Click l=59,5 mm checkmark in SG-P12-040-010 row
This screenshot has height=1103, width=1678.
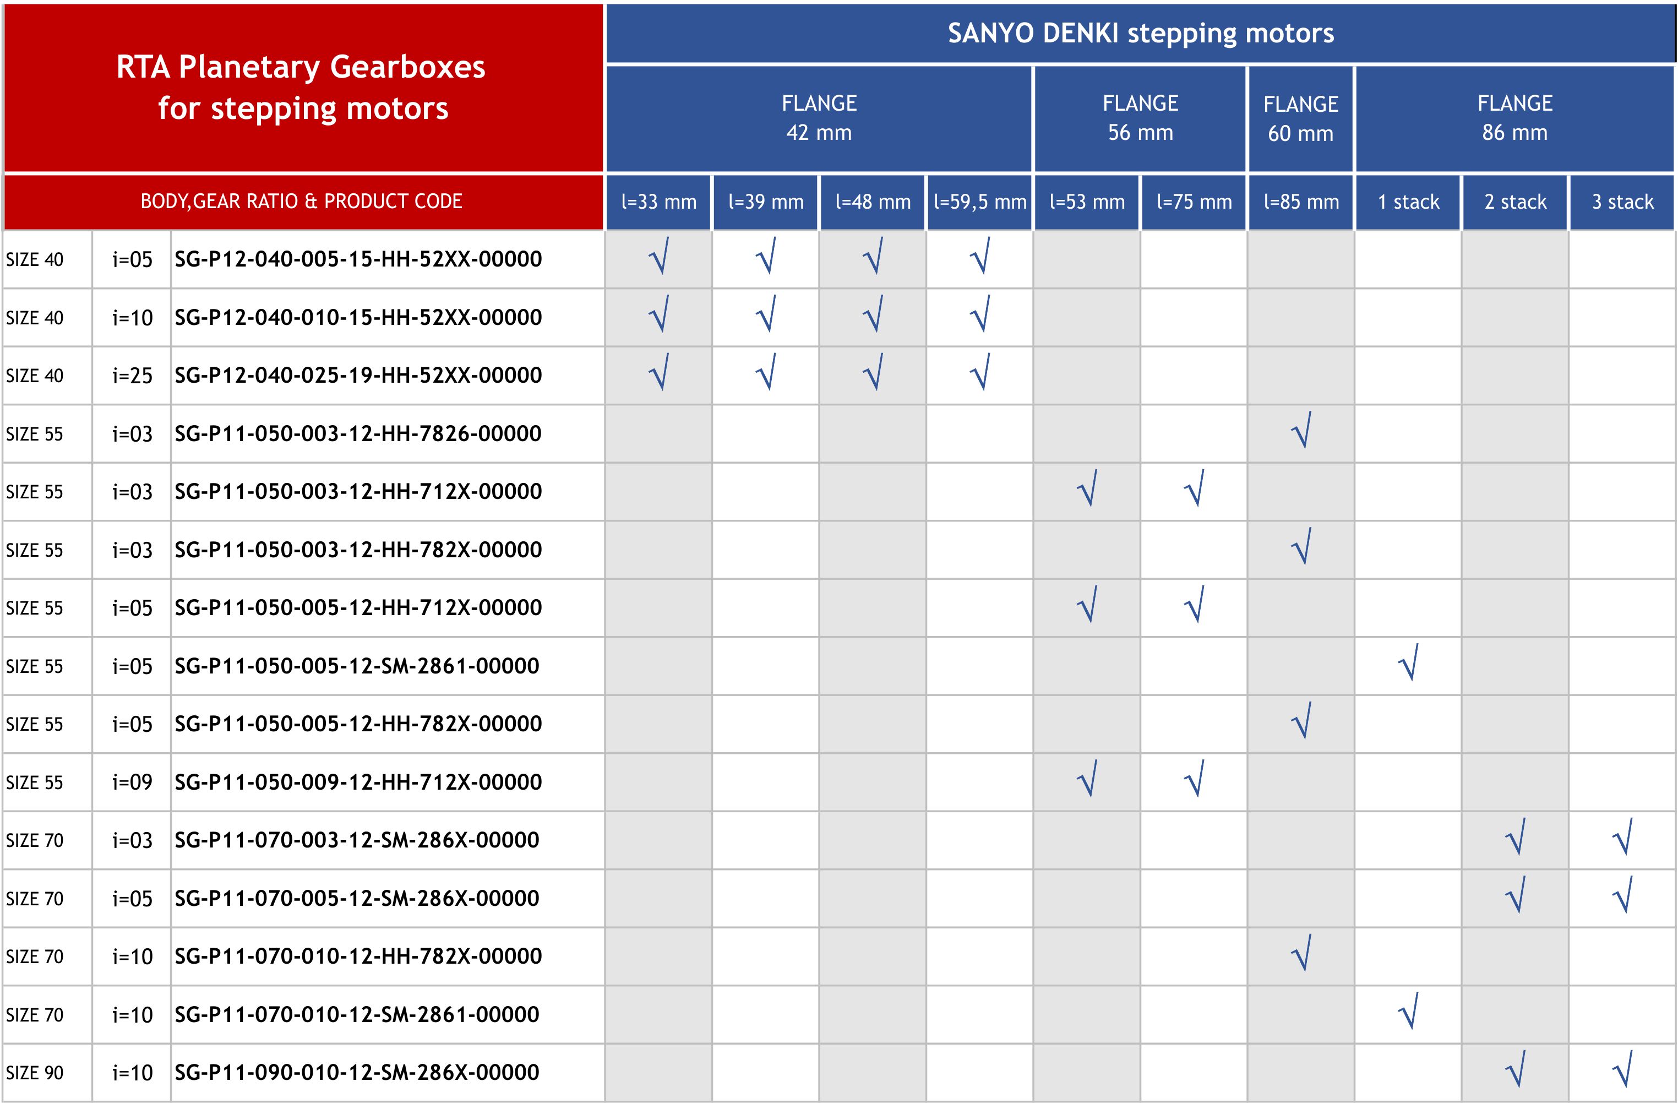tap(980, 313)
